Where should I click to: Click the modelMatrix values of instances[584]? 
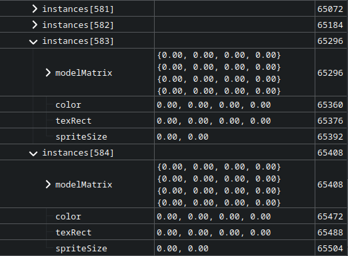pos(219,185)
